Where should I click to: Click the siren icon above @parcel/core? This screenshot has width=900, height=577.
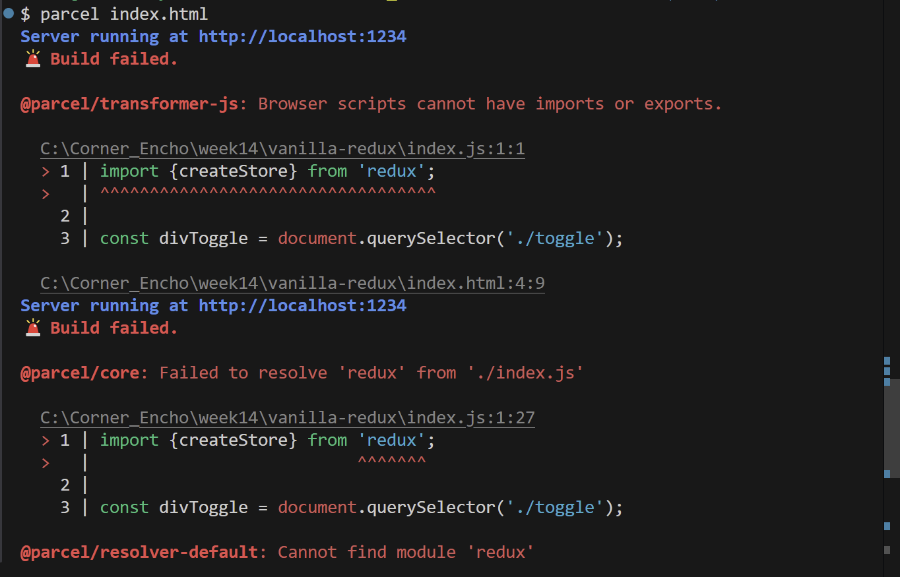pyautogui.click(x=32, y=327)
